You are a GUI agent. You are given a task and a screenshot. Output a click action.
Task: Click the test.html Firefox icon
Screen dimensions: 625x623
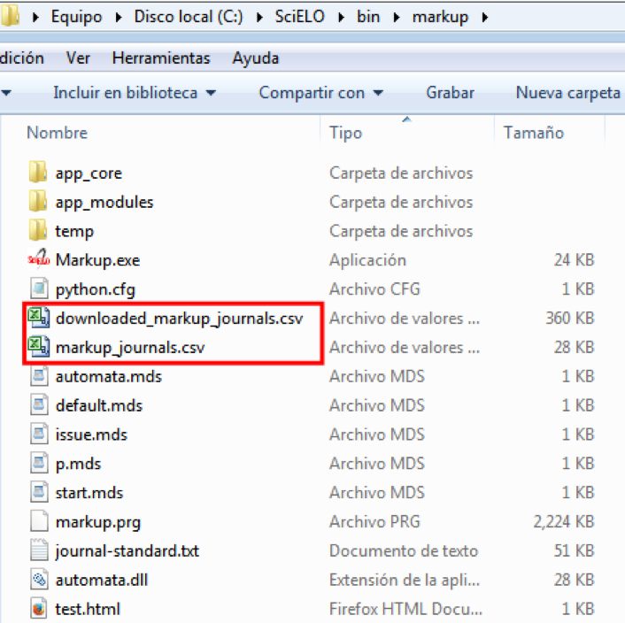pos(37,609)
